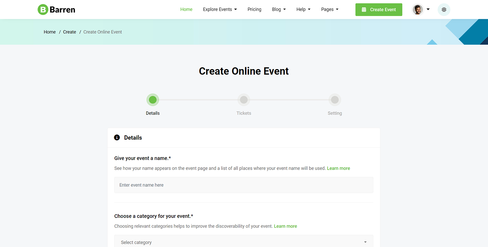The width and height of the screenshot is (488, 247).
Task: Open the Pages dropdown menu
Action: (329, 9)
